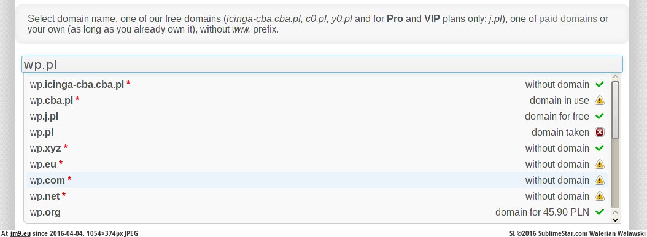Viewport: 647px width, 237px height.
Task: Click red X icon for wp.pl taken
Action: pos(600,133)
